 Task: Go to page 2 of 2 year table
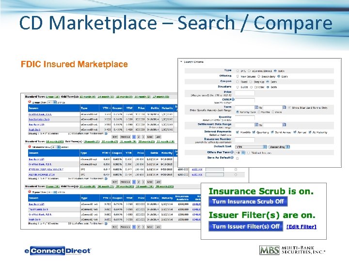(139, 227)
